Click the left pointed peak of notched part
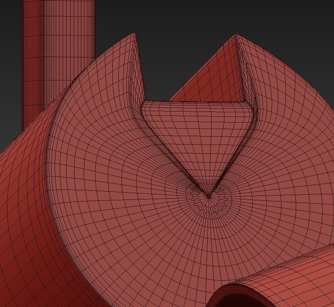Image resolution: width=334 pixels, height=307 pixels. point(134,33)
